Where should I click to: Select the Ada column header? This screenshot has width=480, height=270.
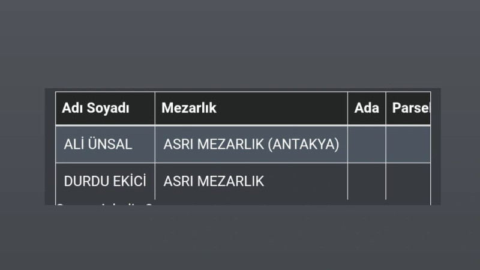[367, 109]
